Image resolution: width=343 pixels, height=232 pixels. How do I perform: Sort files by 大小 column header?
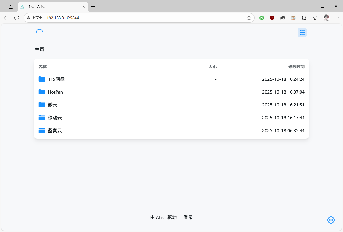coord(212,67)
